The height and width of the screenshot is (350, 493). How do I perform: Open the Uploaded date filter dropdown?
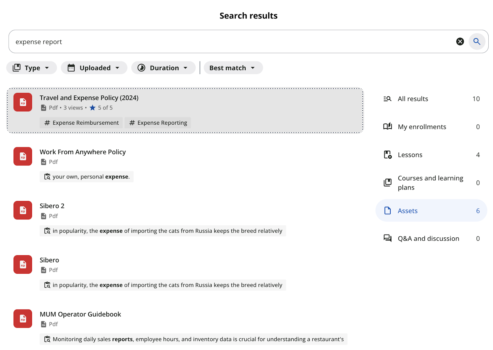(94, 68)
